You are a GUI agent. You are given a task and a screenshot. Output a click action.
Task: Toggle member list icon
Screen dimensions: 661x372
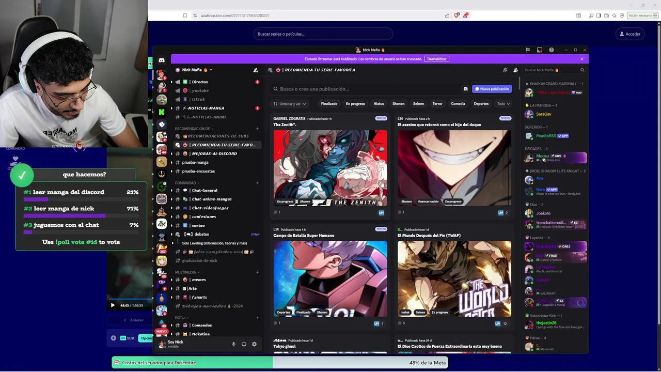coord(515,70)
